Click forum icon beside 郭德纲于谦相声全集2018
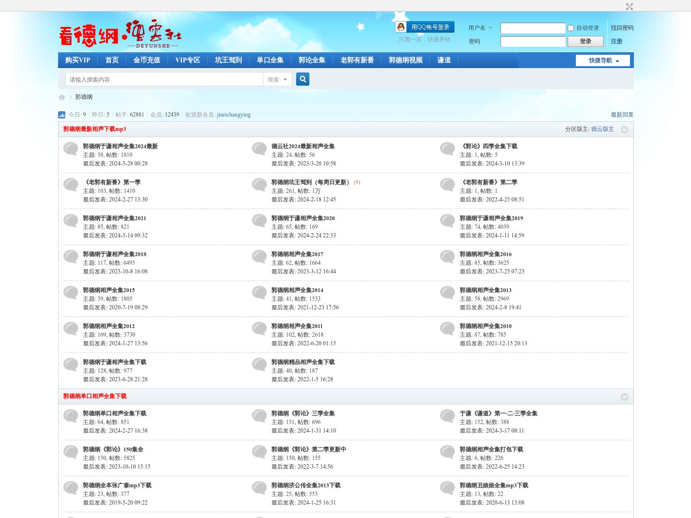The height and width of the screenshot is (518, 691). click(x=71, y=257)
